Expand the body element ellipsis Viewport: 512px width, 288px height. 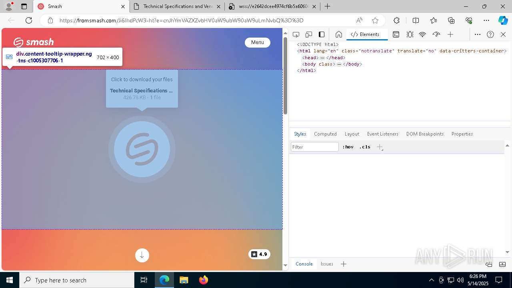click(x=339, y=64)
